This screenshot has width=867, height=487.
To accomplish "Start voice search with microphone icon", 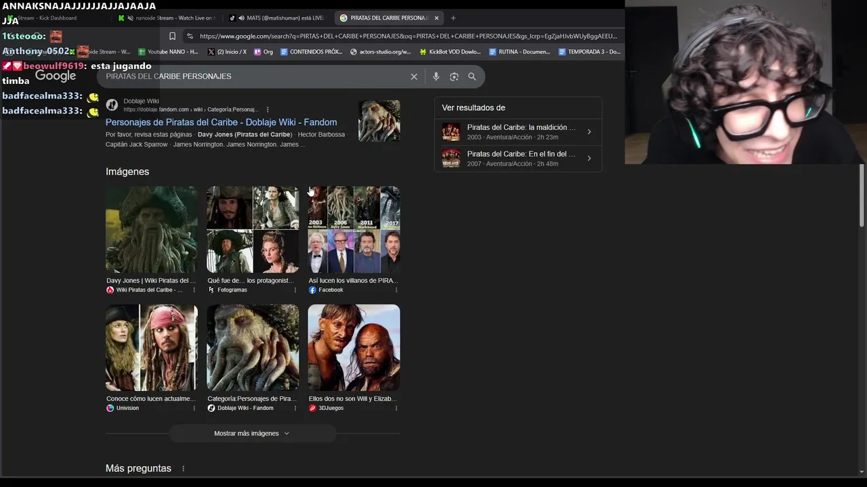I will [436, 76].
